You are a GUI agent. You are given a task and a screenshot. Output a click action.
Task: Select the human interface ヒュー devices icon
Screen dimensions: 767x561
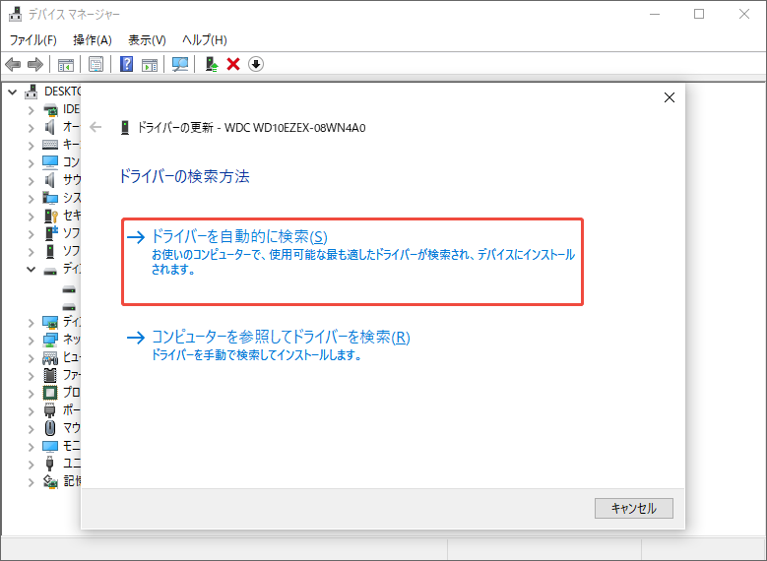(x=50, y=357)
